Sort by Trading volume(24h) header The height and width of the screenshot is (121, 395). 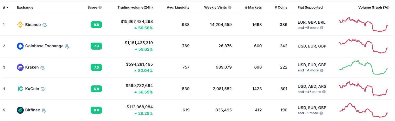coord(135,8)
